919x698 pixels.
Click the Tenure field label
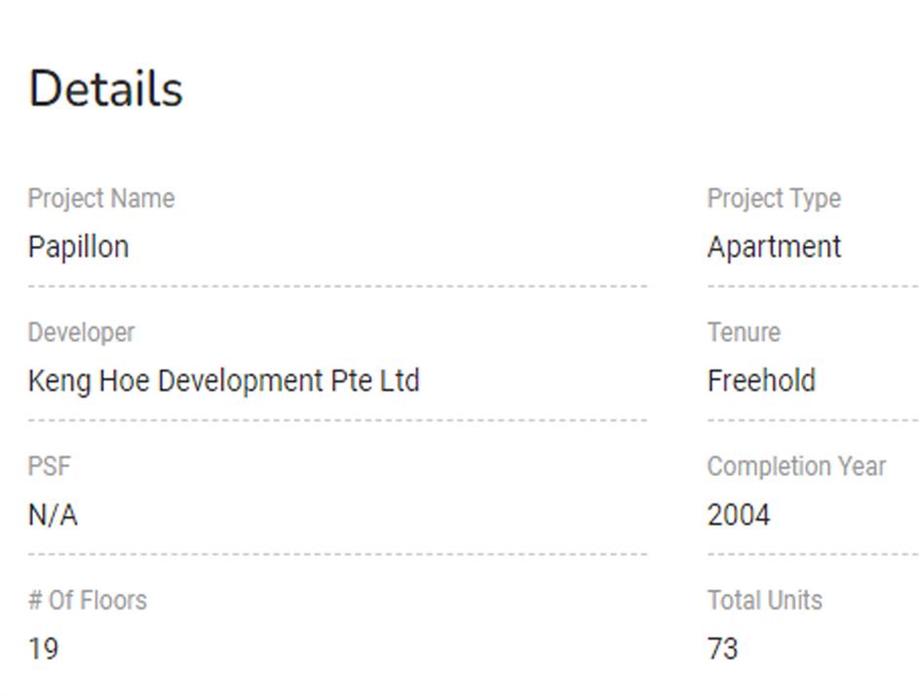744,333
